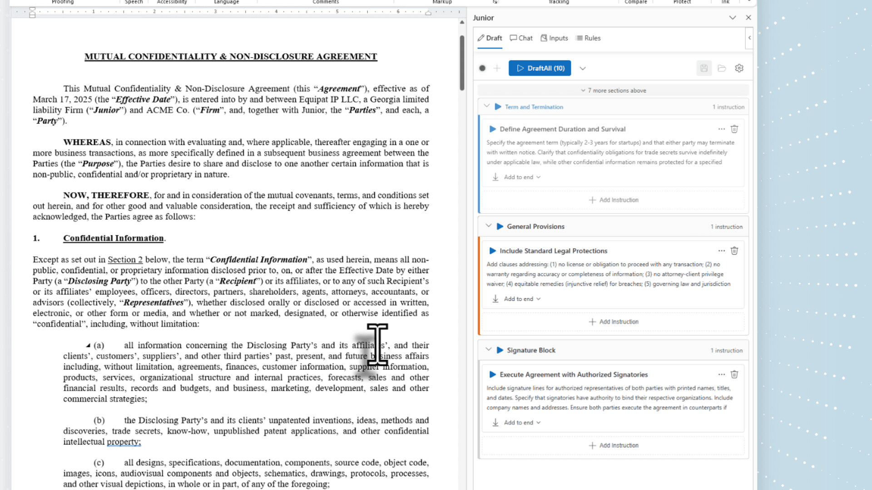Delete the Execute Agreement instruction with trash icon

pos(734,374)
